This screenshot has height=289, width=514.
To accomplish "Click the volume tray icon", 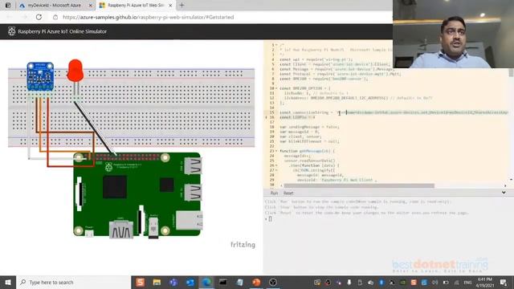I will click(x=435, y=282).
